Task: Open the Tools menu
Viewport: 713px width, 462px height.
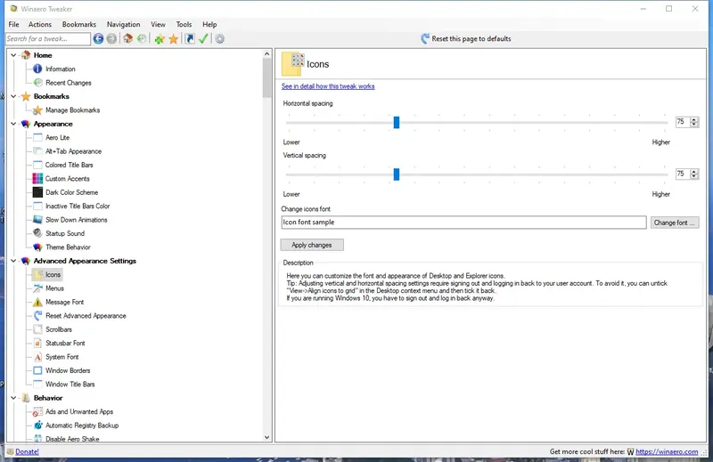Action: (x=184, y=25)
